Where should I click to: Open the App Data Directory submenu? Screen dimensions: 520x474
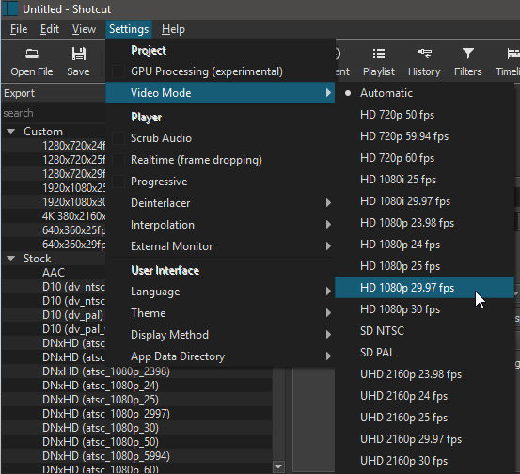(220, 356)
